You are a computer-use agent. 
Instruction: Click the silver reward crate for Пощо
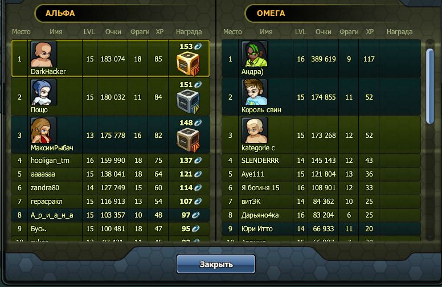click(188, 102)
